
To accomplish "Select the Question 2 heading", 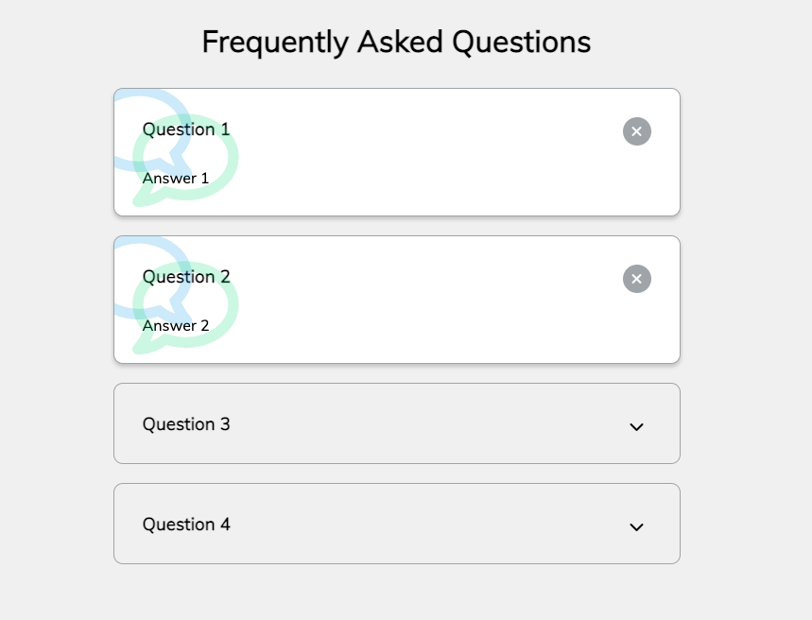I will [186, 277].
